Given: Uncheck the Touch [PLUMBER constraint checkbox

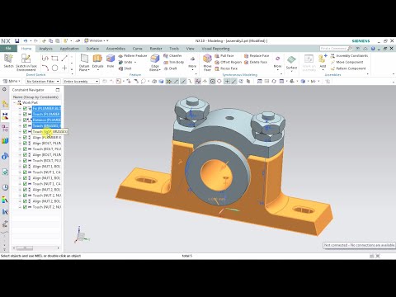Looking at the screenshot, I should click(25, 114).
